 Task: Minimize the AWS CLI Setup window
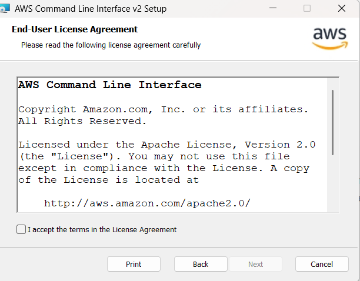(273, 8)
